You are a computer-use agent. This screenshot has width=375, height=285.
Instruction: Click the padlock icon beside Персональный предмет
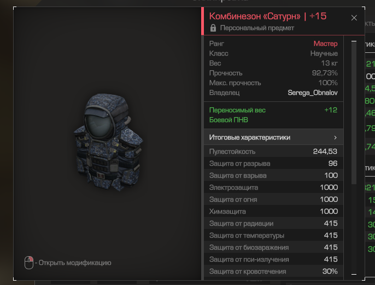tap(213, 28)
